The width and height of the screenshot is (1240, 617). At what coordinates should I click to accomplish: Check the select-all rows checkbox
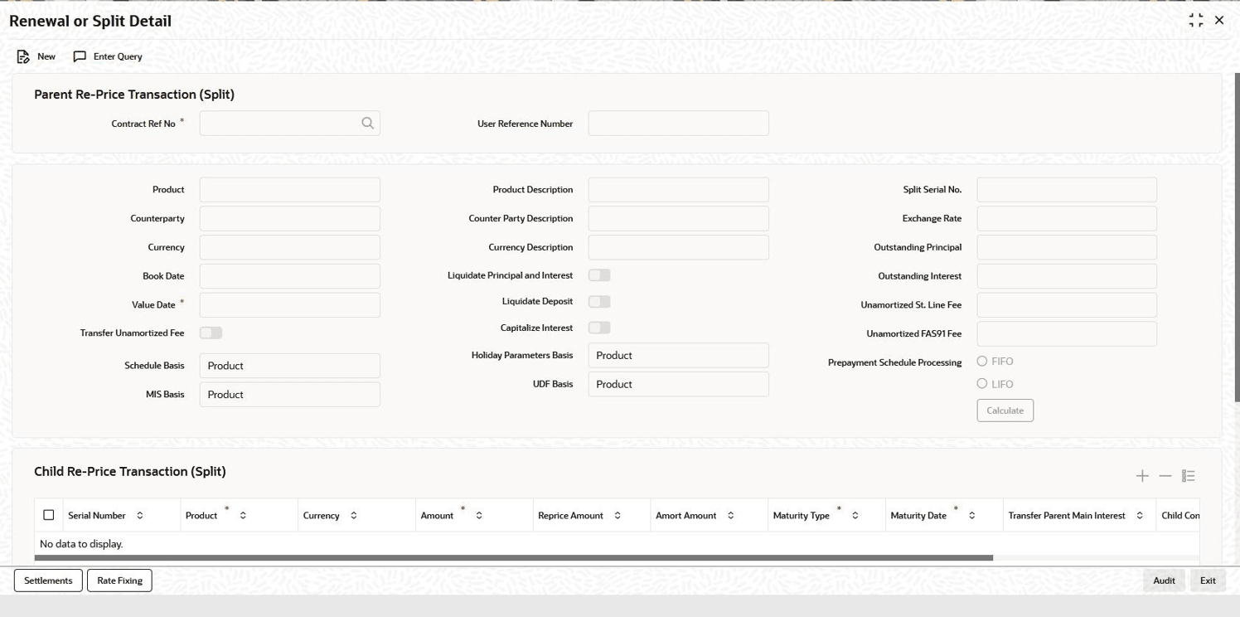pos(49,515)
